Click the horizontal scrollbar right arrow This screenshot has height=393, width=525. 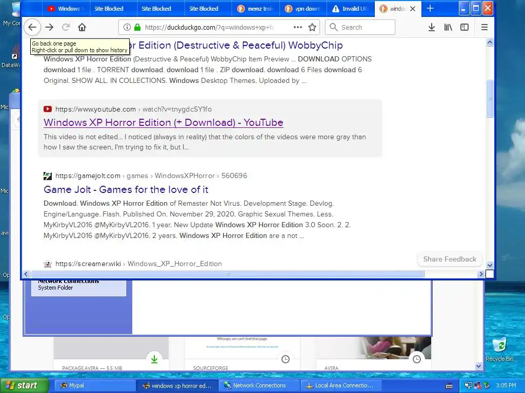tap(481, 274)
